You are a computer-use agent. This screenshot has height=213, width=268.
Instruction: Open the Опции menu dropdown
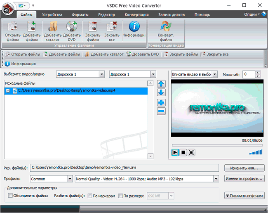pyautogui.click(x=252, y=14)
